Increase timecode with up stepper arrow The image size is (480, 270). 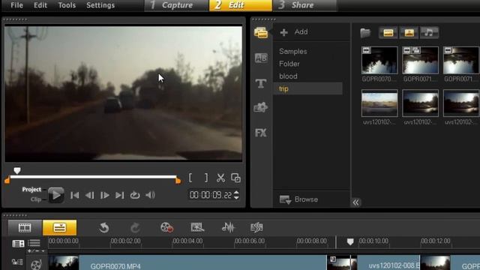coord(236,193)
